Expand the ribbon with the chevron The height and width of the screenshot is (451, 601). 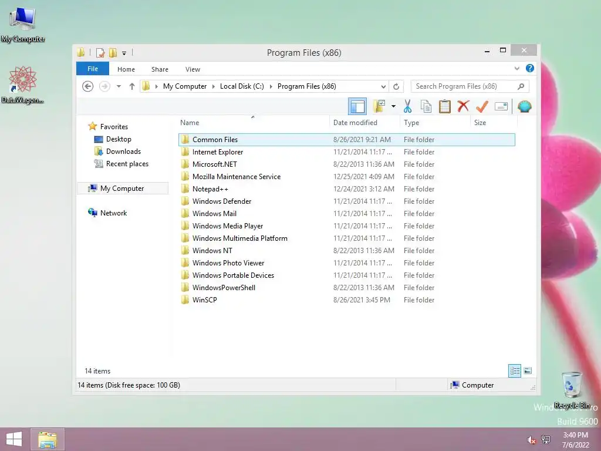[516, 68]
